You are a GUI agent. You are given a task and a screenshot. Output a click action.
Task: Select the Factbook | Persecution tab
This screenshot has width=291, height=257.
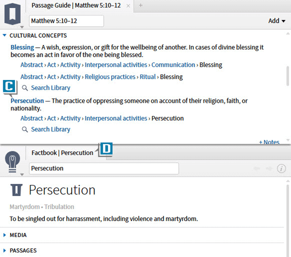(62, 153)
